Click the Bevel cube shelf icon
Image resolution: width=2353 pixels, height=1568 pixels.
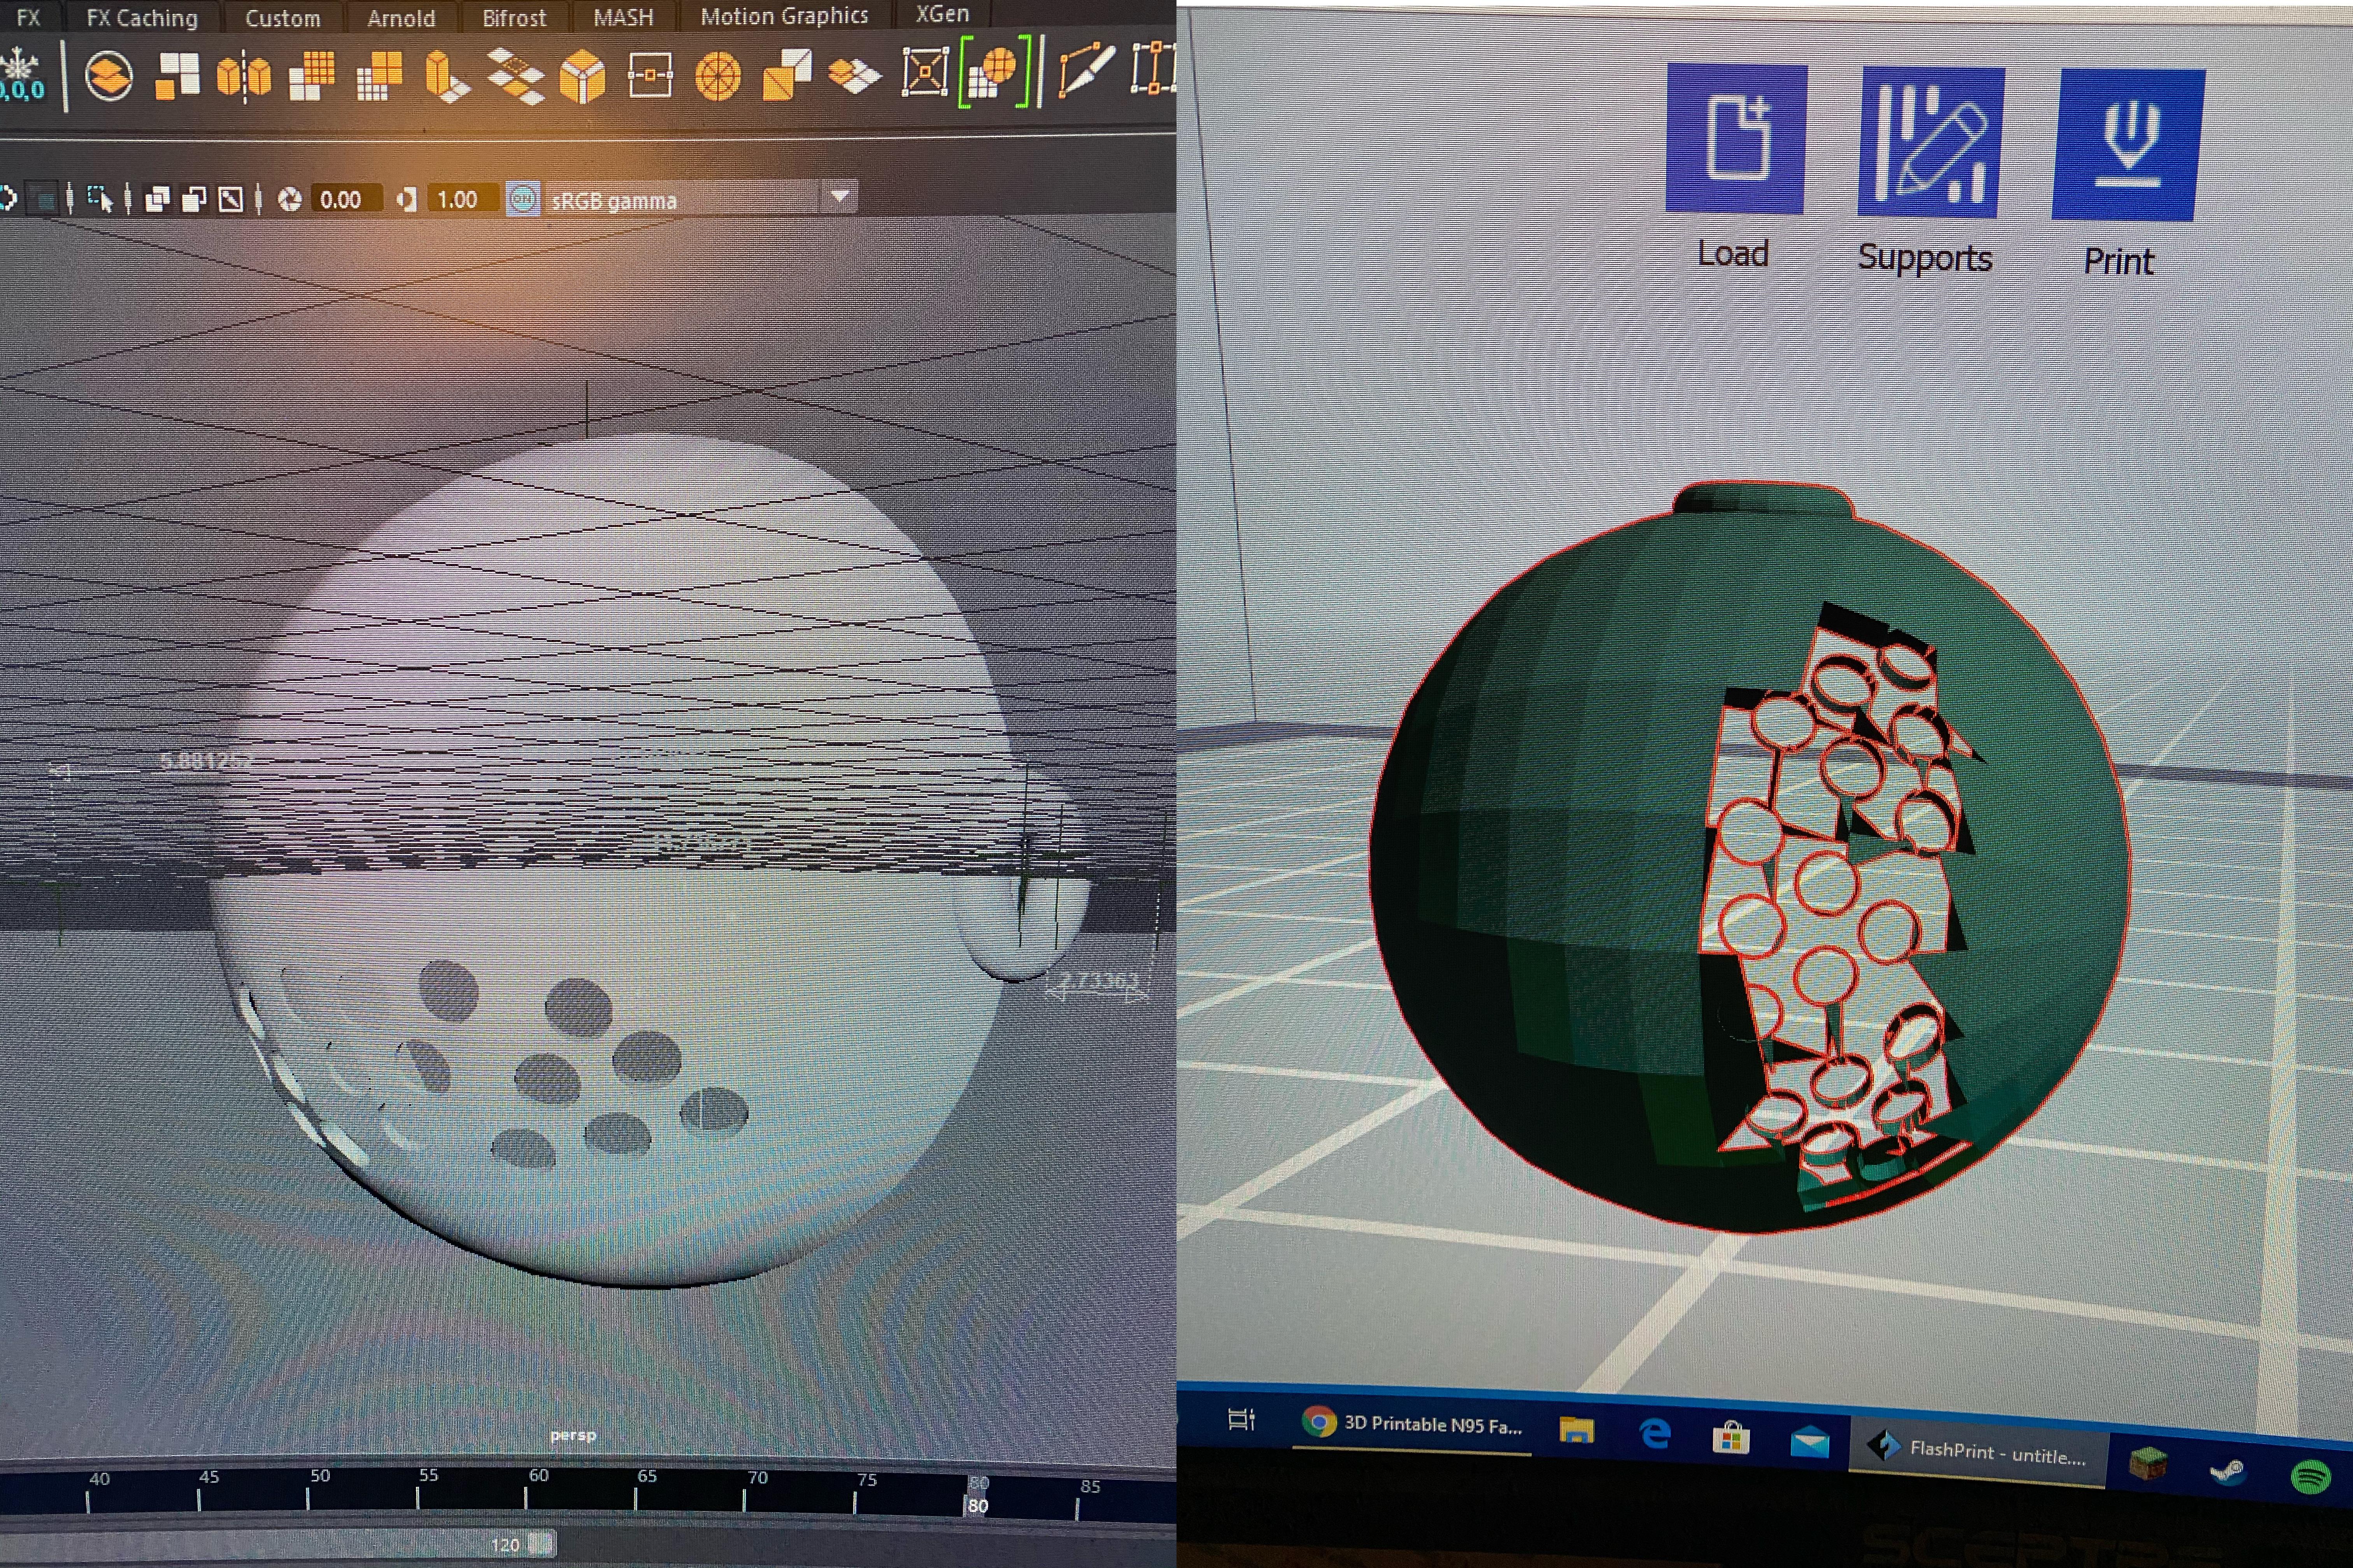click(582, 77)
